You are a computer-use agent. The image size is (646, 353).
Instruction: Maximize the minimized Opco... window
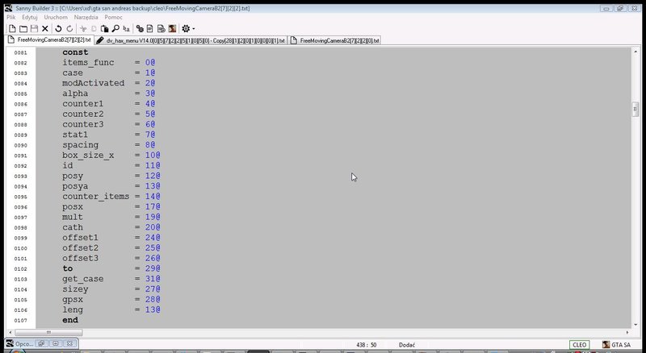coord(56,343)
